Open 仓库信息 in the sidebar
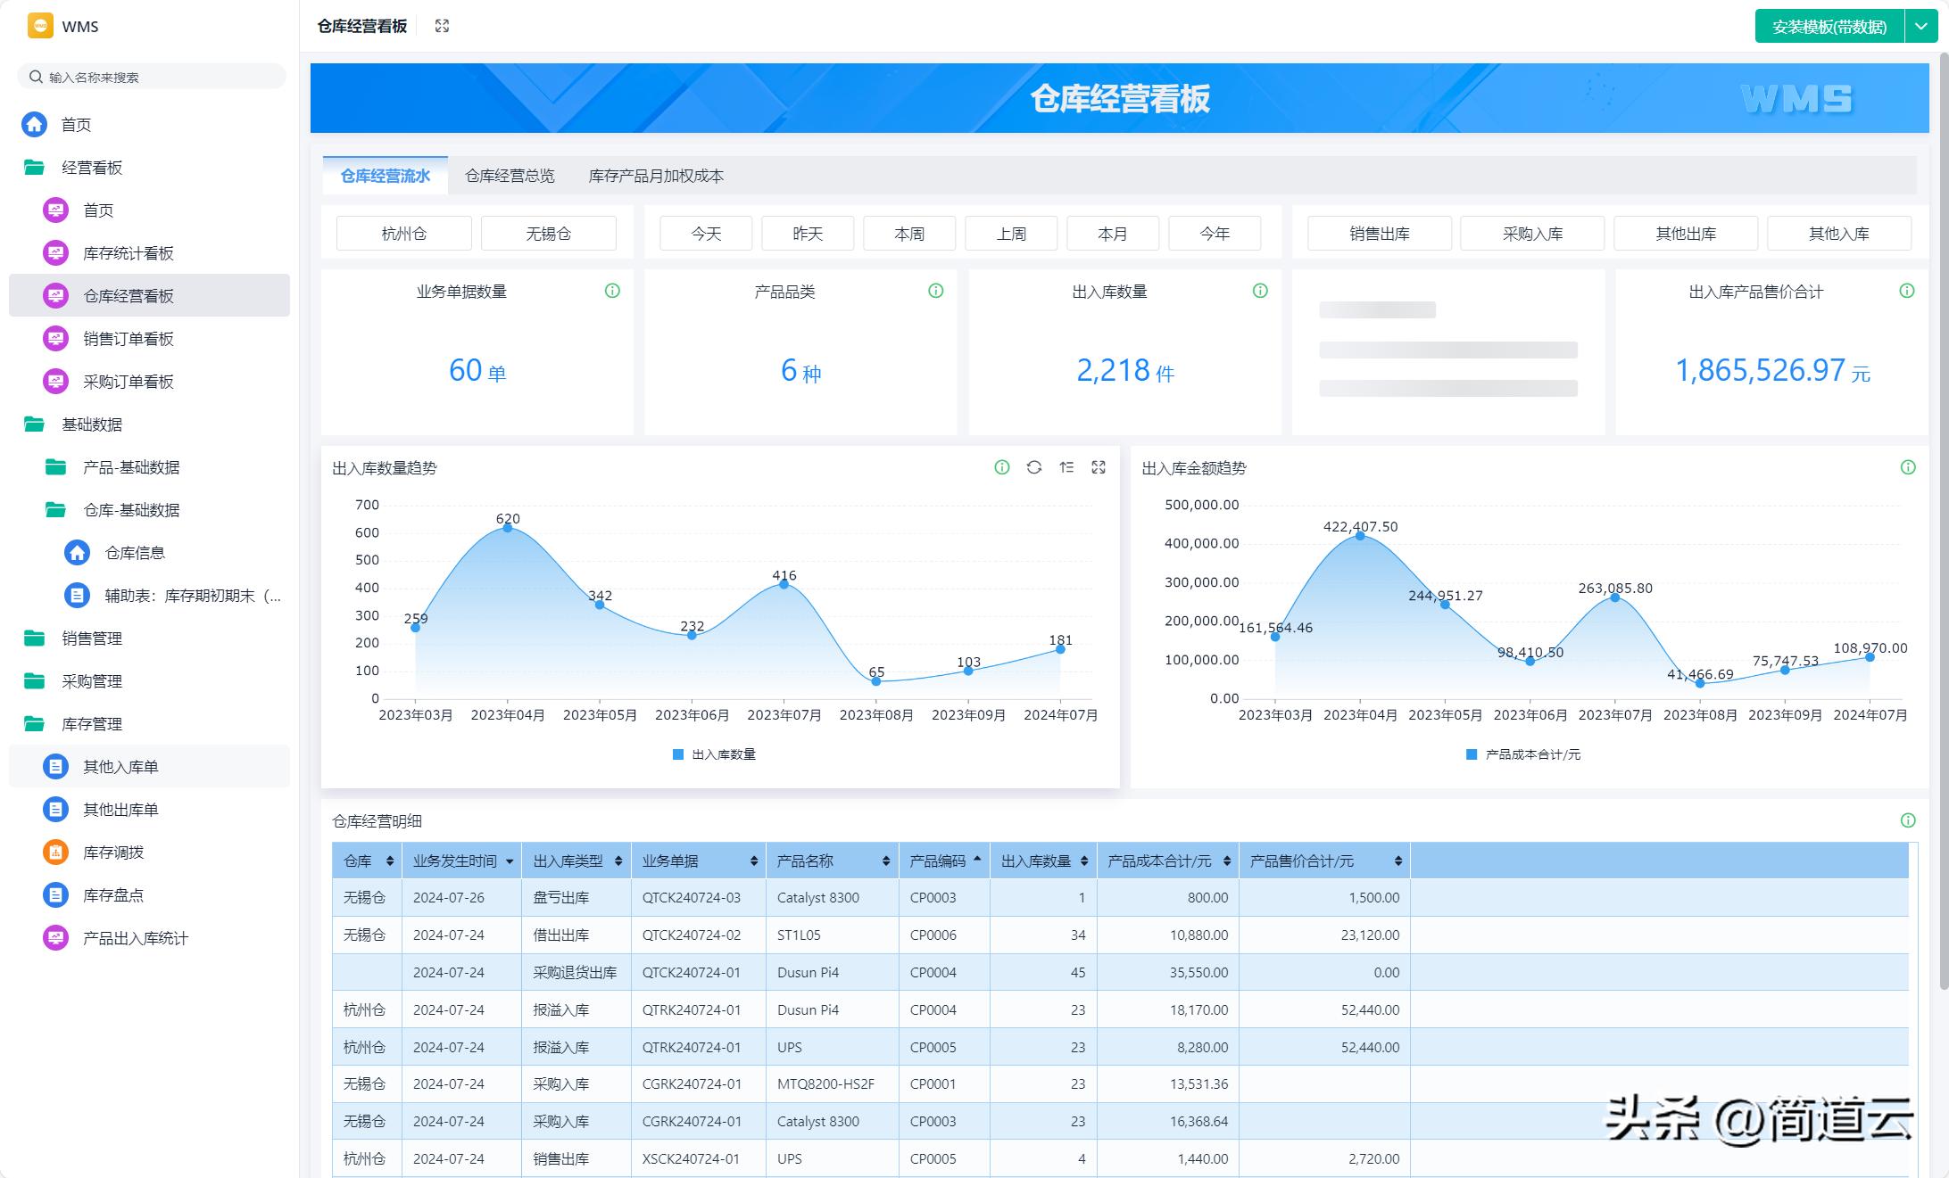The image size is (1949, 1178). 135,553
